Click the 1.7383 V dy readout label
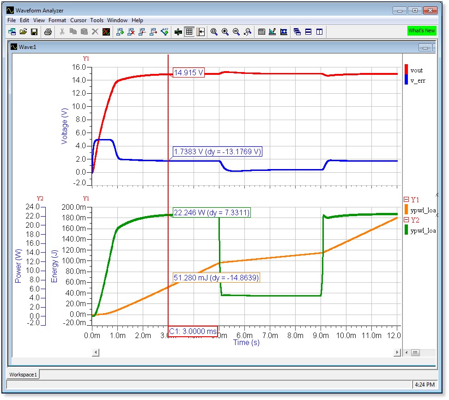This screenshot has width=449, height=400. tap(218, 152)
